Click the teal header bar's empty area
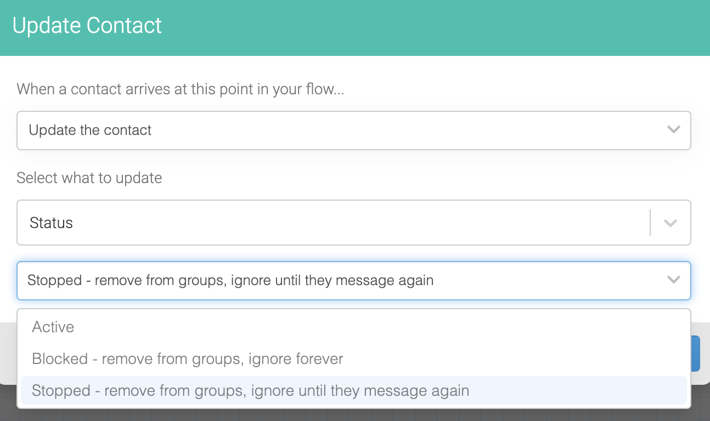 (x=433, y=27)
